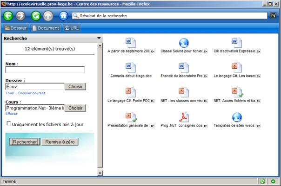Select the Dossier toolbar tab
This screenshot has height=186, width=281.
coord(17,28)
